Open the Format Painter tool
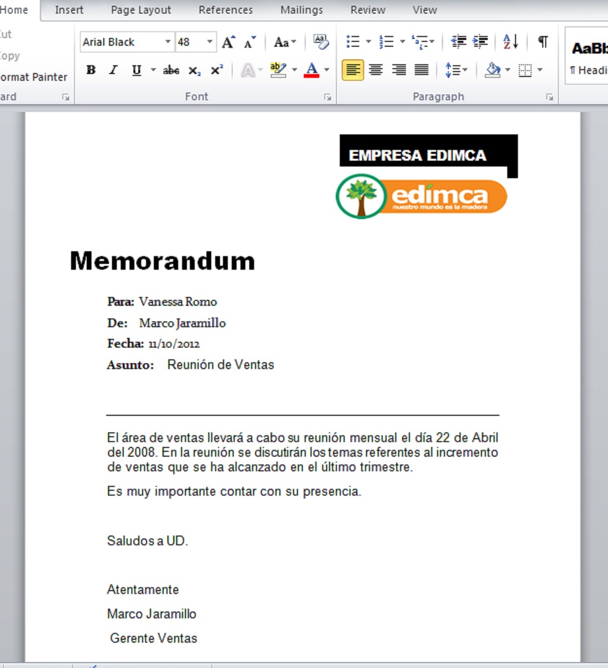608x668 pixels. coord(33,76)
